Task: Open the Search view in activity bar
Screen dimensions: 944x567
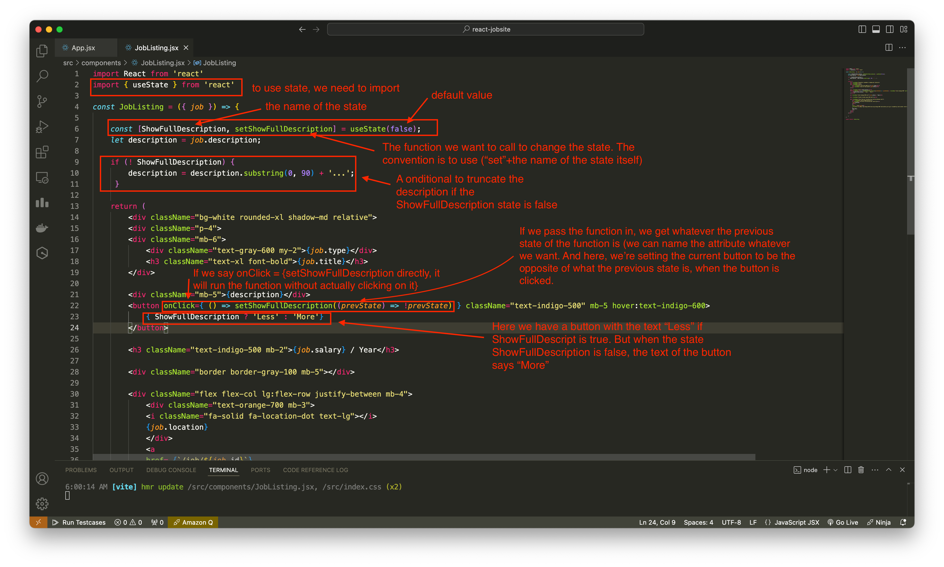Action: (42, 76)
